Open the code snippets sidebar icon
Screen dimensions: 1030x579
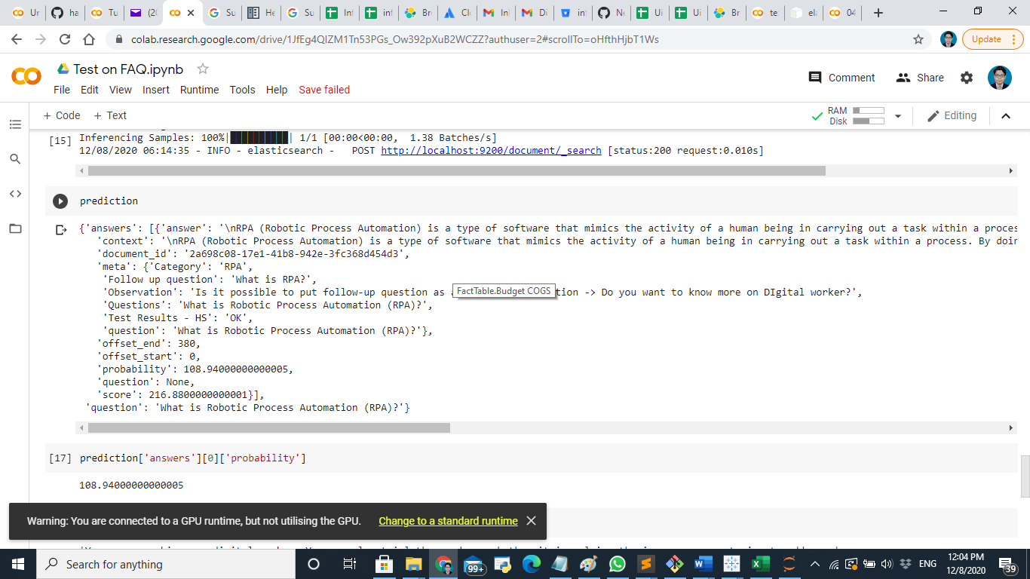pyautogui.click(x=15, y=194)
